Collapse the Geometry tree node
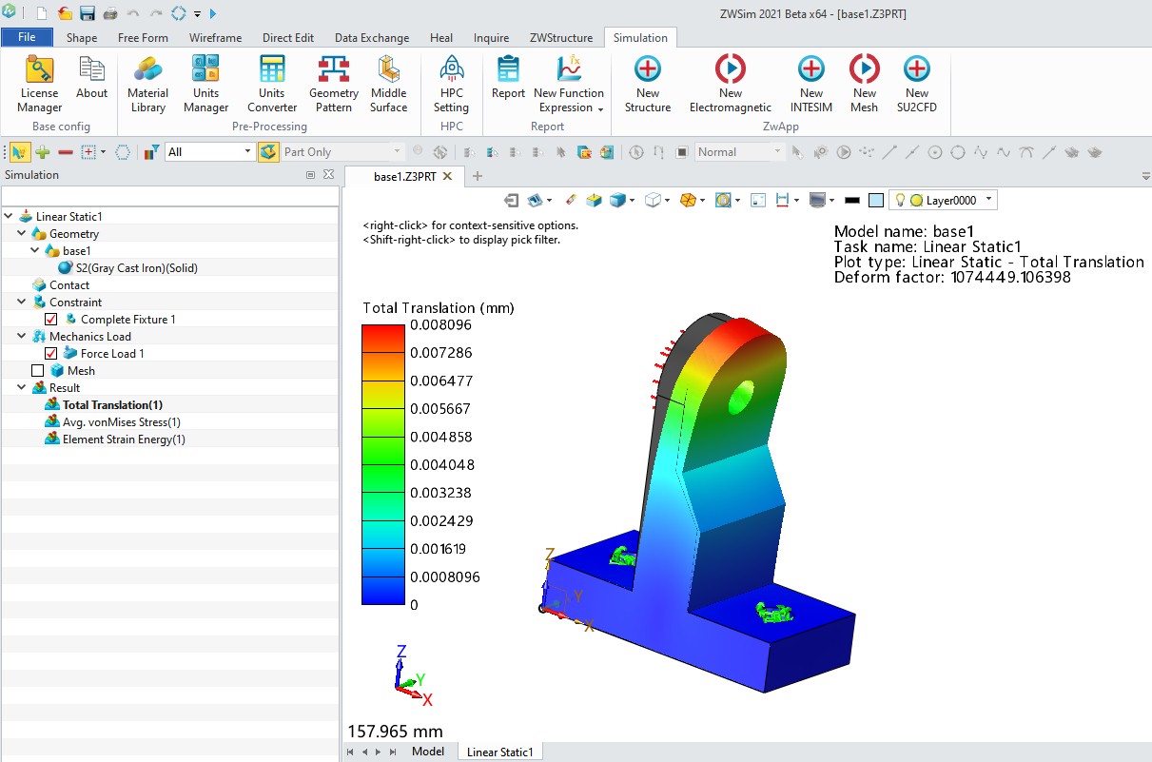 [22, 234]
